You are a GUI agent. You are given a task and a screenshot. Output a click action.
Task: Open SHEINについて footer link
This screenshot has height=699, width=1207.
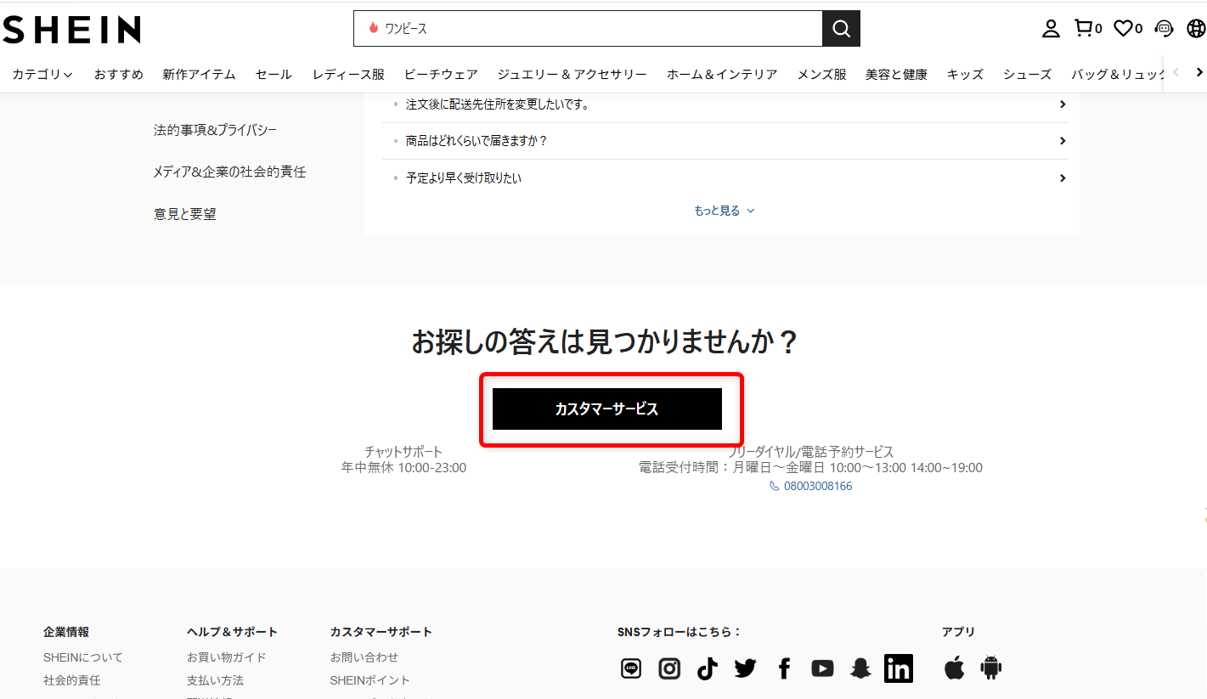coord(83,657)
